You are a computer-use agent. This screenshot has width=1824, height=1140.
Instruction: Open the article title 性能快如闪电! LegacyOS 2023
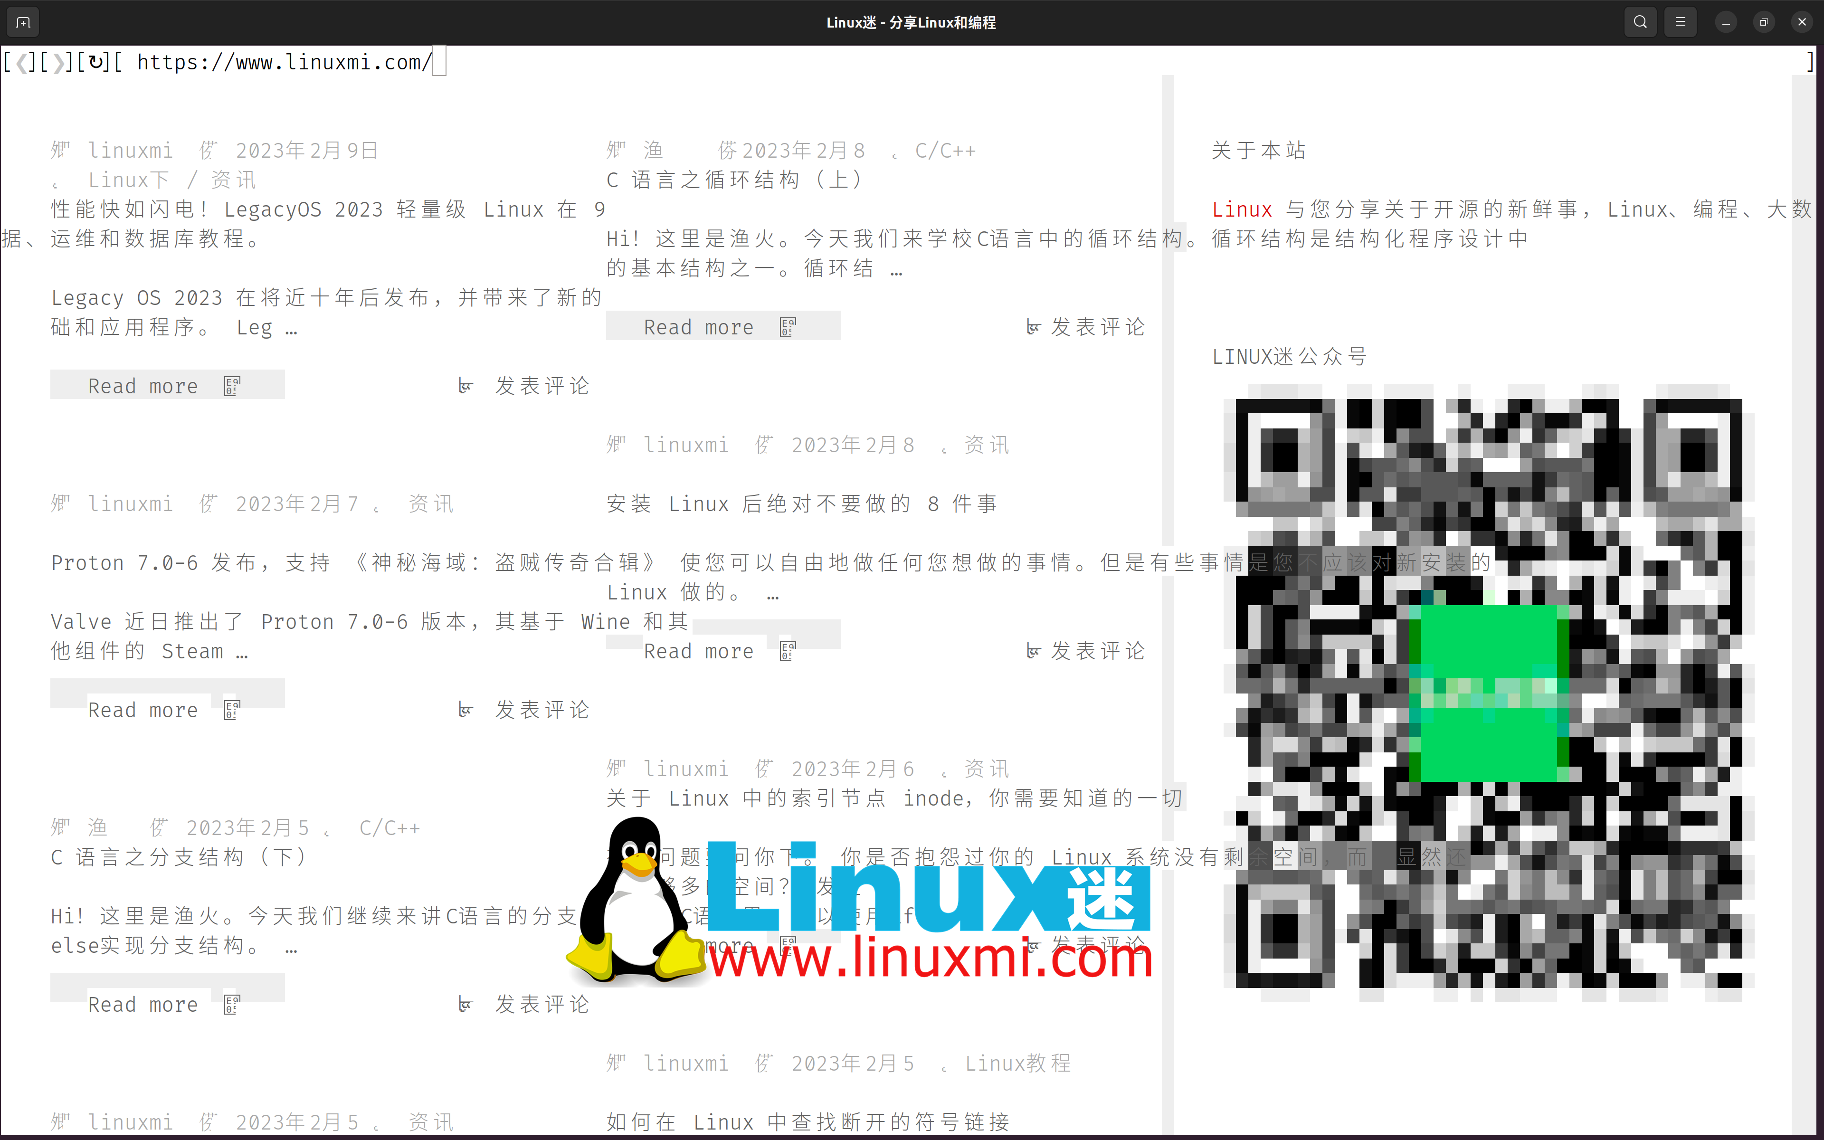328,209
